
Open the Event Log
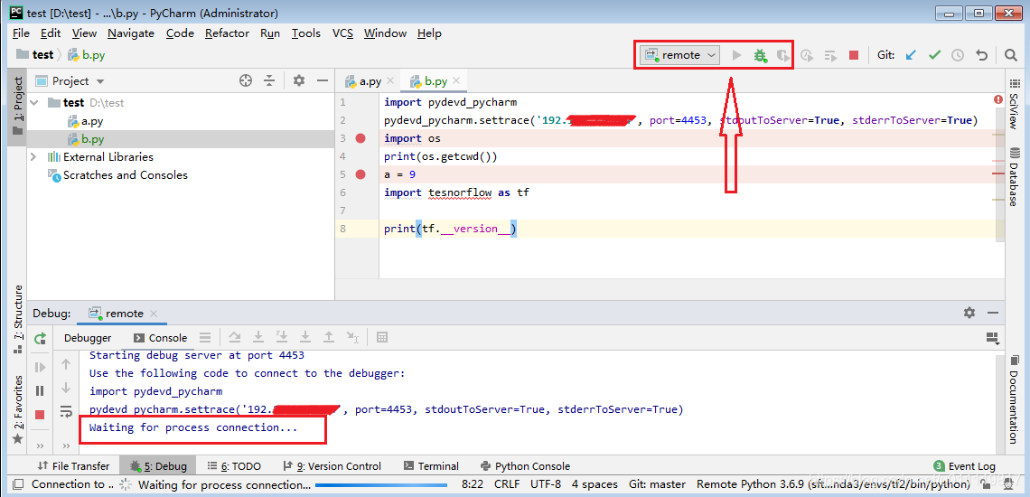965,465
